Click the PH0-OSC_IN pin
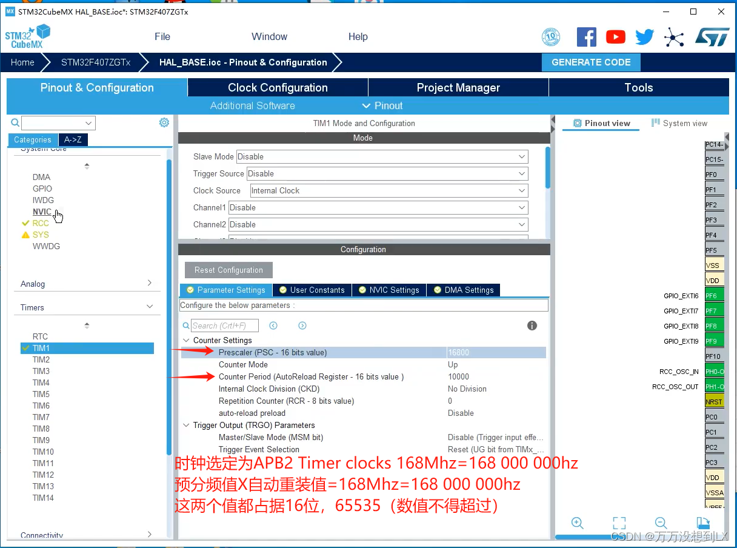The image size is (737, 548). (715, 372)
